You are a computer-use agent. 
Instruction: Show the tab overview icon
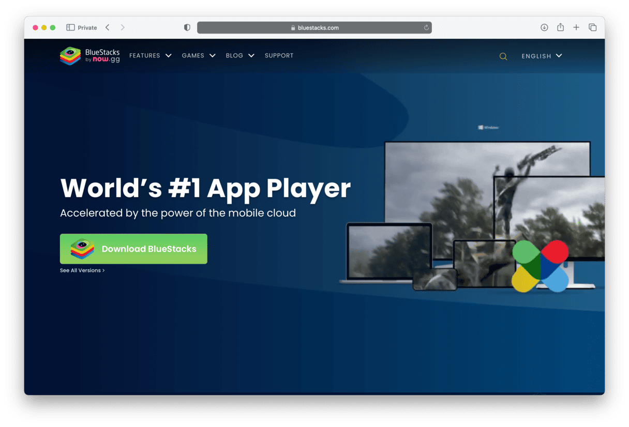[593, 27]
